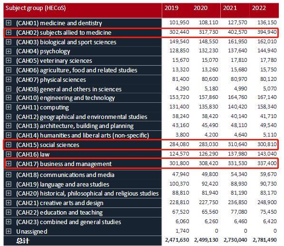Click the 2,781,490 total for 2022
284x246 pixels.
(x=264, y=240)
